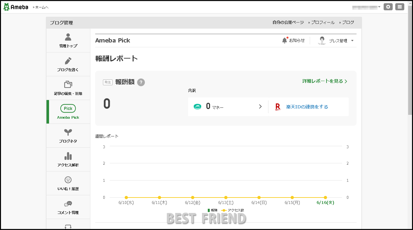Toggle the 報酬 legend entry
The image size is (413, 230).
pos(213,210)
